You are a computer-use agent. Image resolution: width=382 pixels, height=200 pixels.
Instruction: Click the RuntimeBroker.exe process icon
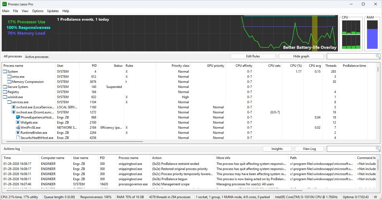tap(18, 133)
